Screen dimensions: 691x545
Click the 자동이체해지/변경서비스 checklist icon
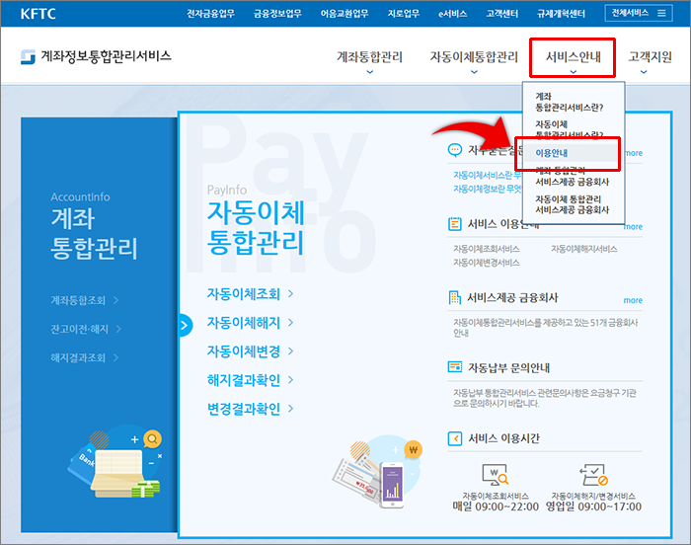(x=593, y=475)
